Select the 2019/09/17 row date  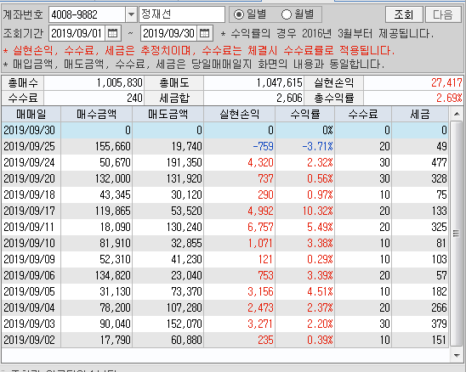(x=30, y=211)
